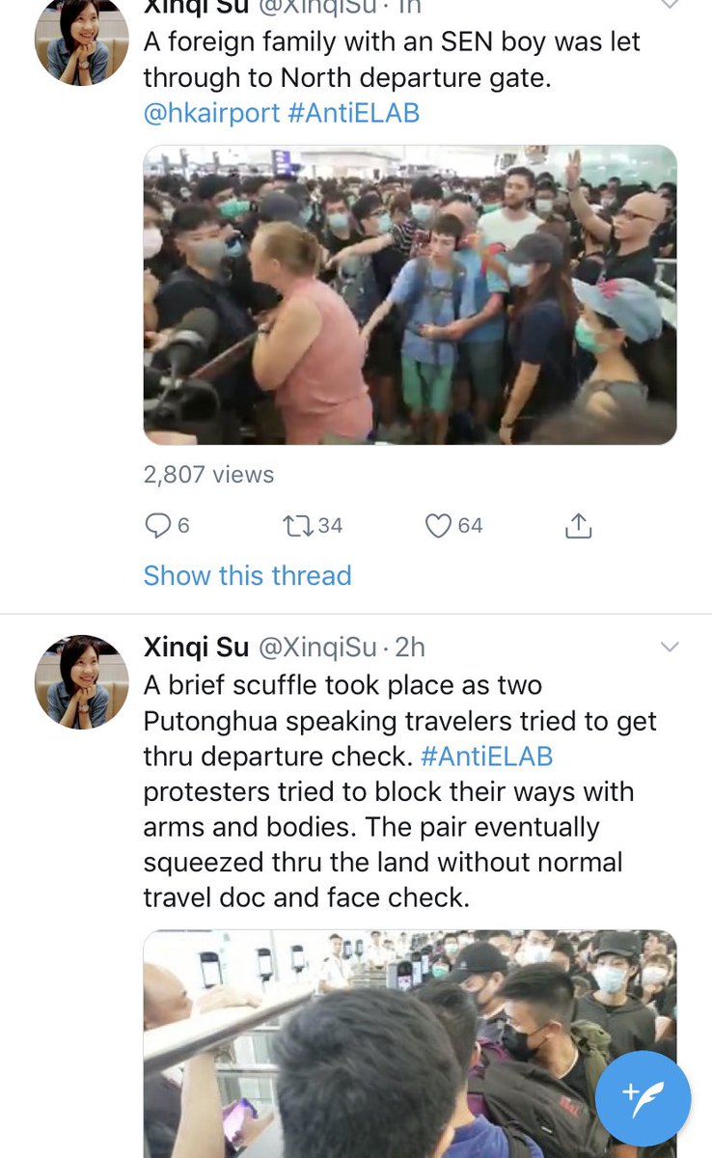
Task: Tap #AntiELAB hashtag in the scuffle tweet
Action: [487, 756]
